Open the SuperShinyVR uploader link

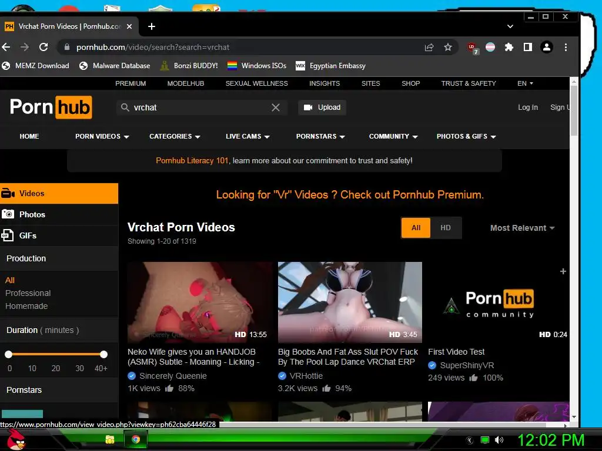point(467,365)
